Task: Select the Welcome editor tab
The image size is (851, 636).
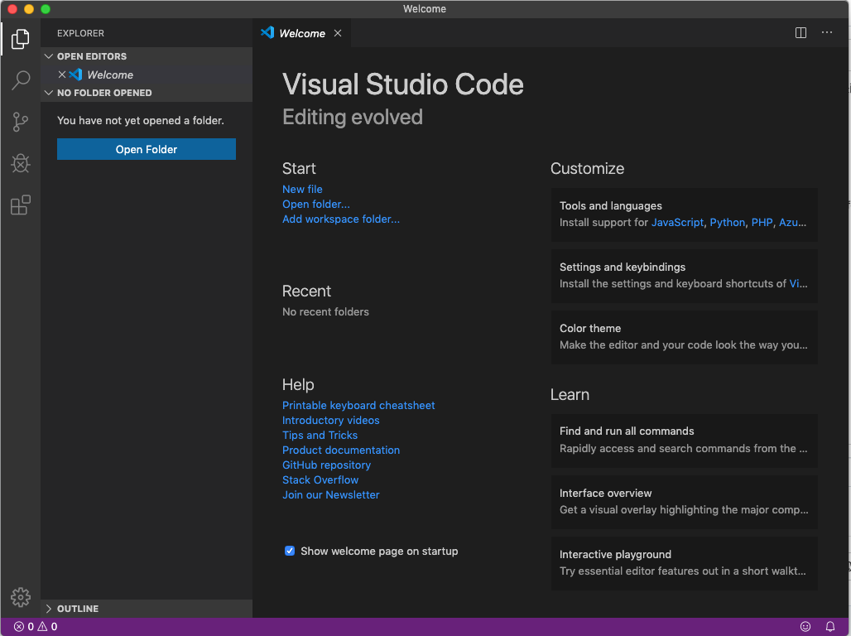Action: tap(302, 33)
